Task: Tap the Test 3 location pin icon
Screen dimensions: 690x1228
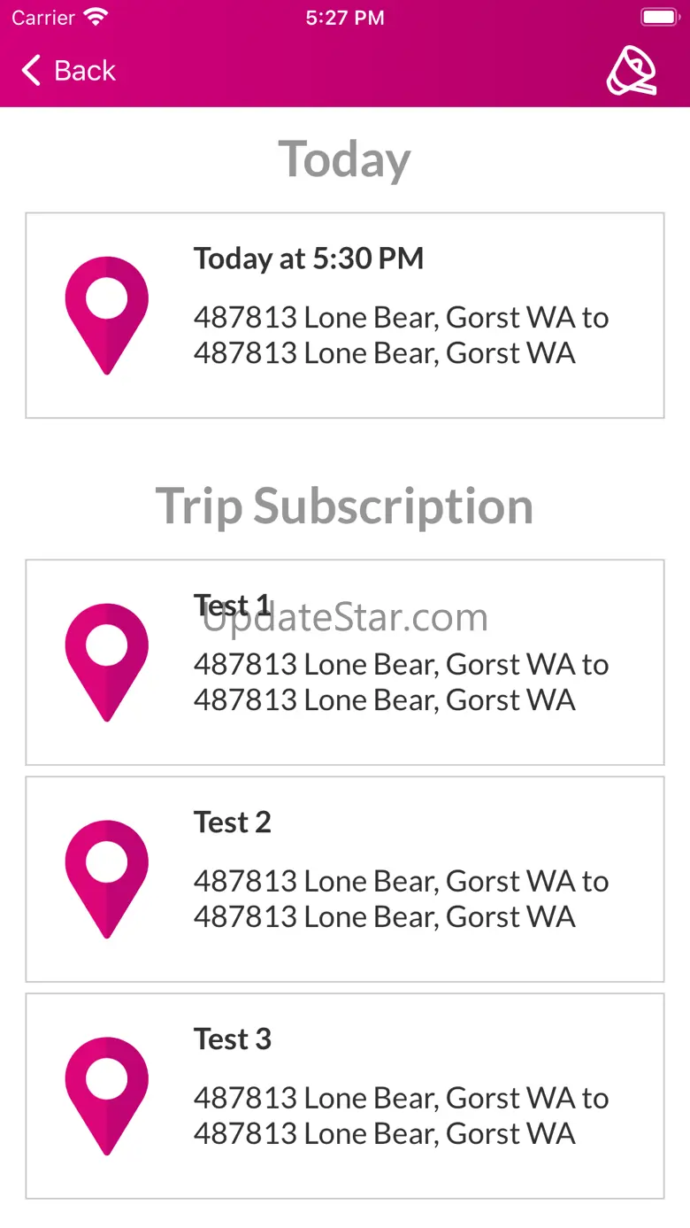Action: click(107, 1096)
